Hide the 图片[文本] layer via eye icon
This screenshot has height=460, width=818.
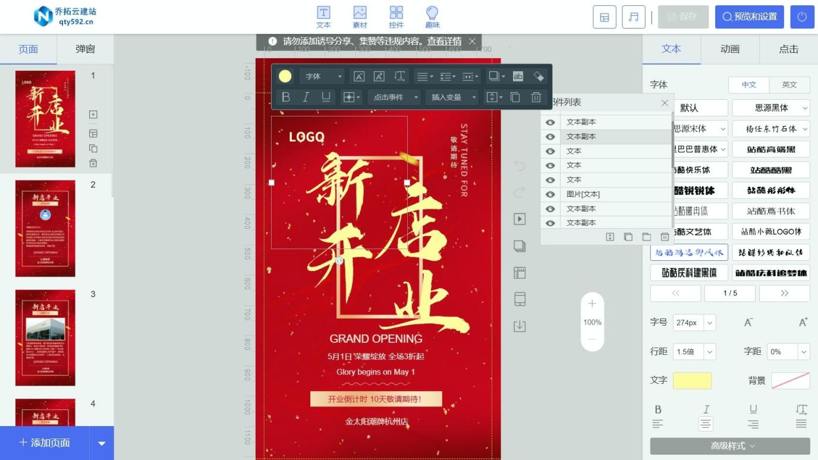pos(550,194)
